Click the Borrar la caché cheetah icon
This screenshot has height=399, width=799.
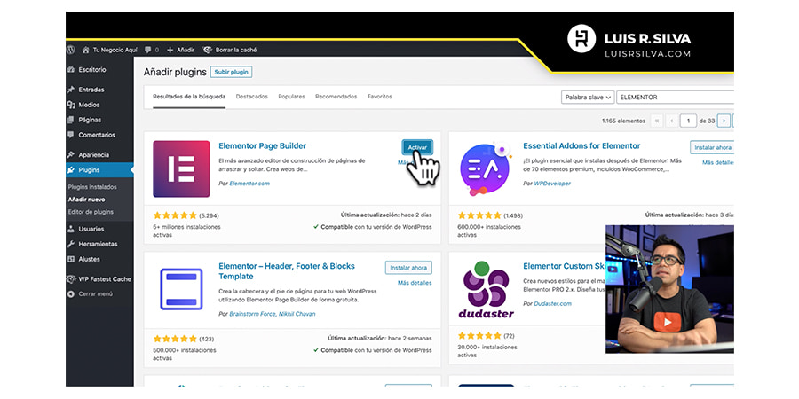point(208,50)
